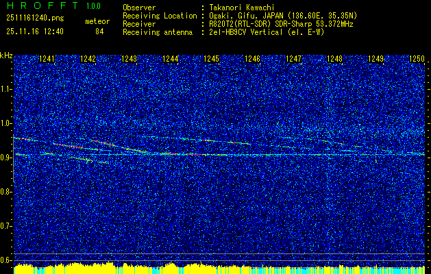The width and height of the screenshot is (431, 274).
Task: Click the HROFFT program title
Action: [x=42, y=5]
